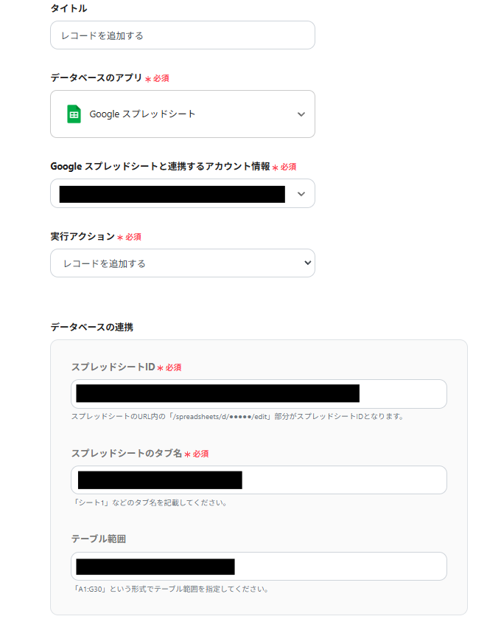
Task: Select the テーブル範囲 input field
Action: tap(259, 566)
